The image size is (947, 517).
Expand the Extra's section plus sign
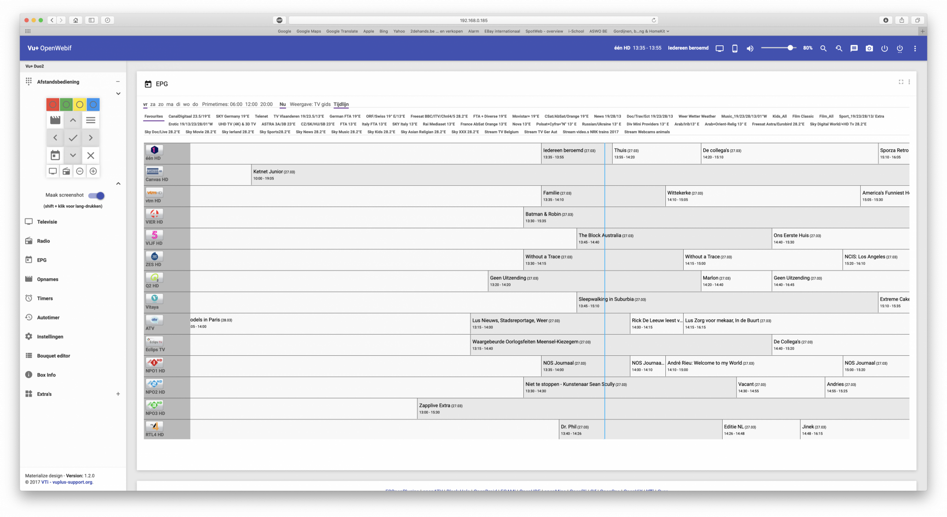[x=118, y=394]
